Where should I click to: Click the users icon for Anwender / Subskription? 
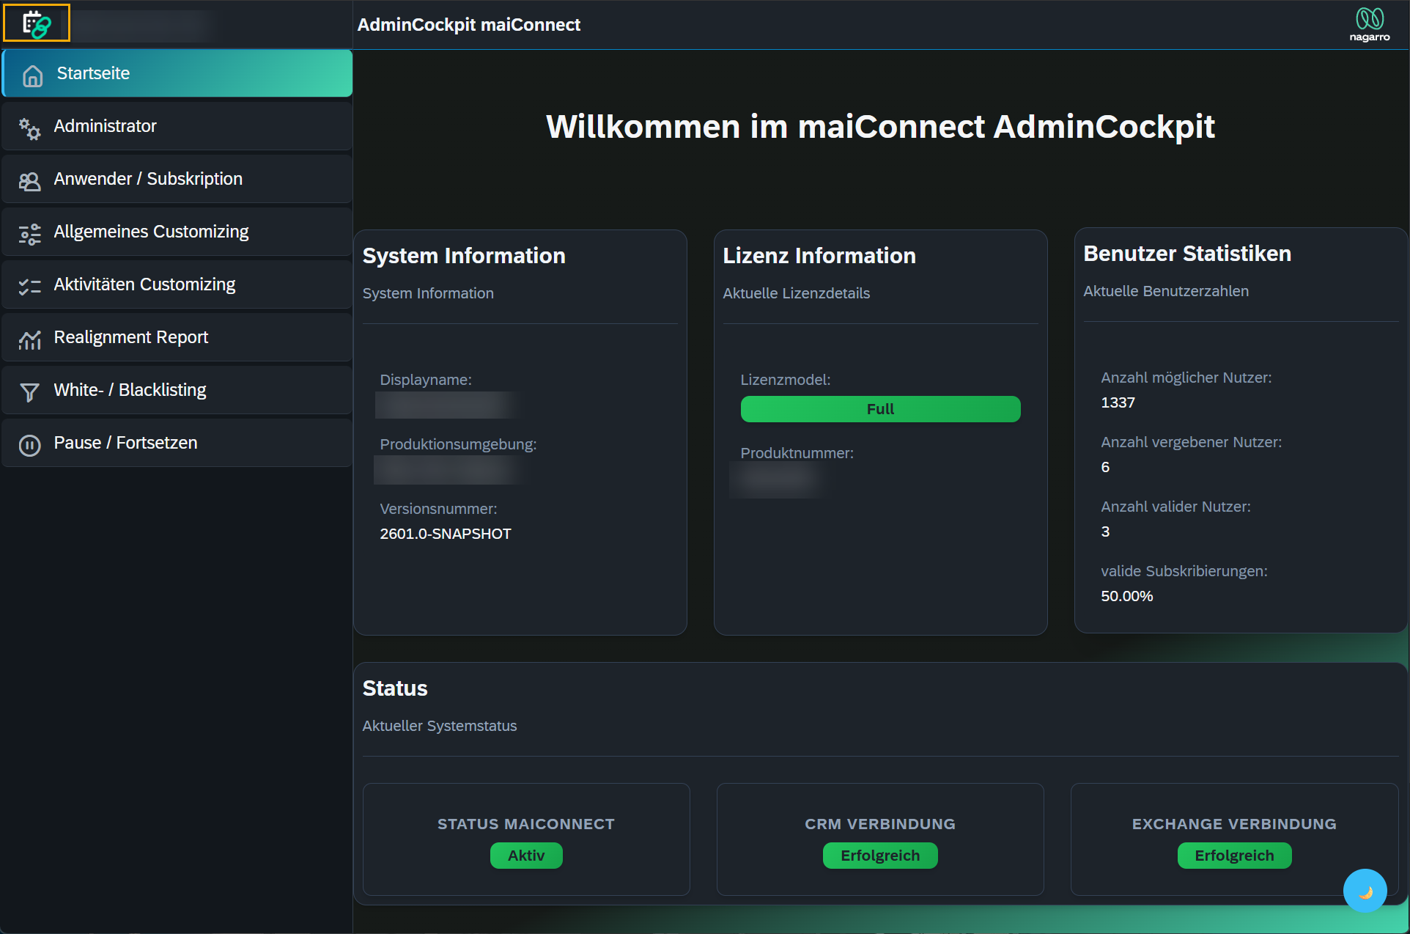[x=29, y=181]
